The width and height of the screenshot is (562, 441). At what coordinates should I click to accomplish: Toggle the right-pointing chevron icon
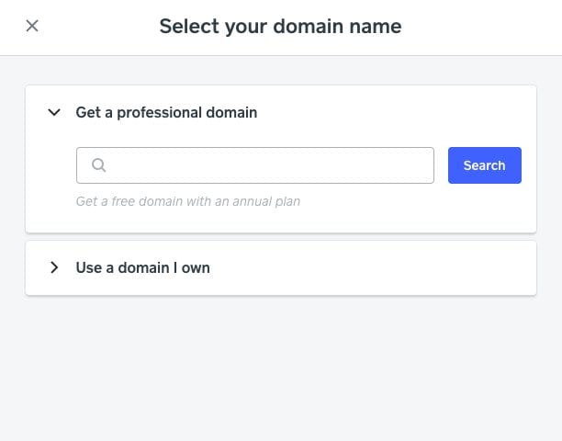[x=55, y=267]
